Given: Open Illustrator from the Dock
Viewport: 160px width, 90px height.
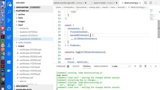Looking at the screenshot, I should pyautogui.click(x=3, y=66).
